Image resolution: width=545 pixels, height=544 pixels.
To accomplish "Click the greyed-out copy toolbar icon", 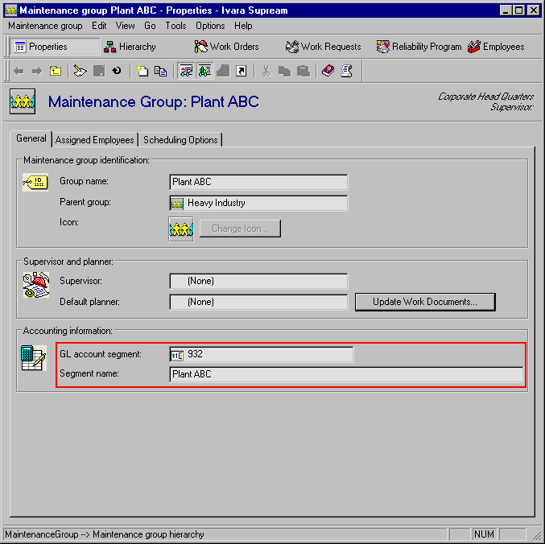I will [285, 72].
